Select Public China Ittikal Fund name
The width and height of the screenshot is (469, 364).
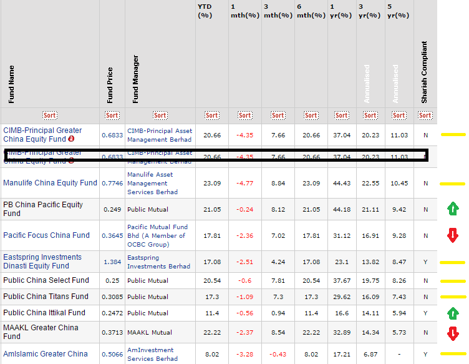(44, 313)
